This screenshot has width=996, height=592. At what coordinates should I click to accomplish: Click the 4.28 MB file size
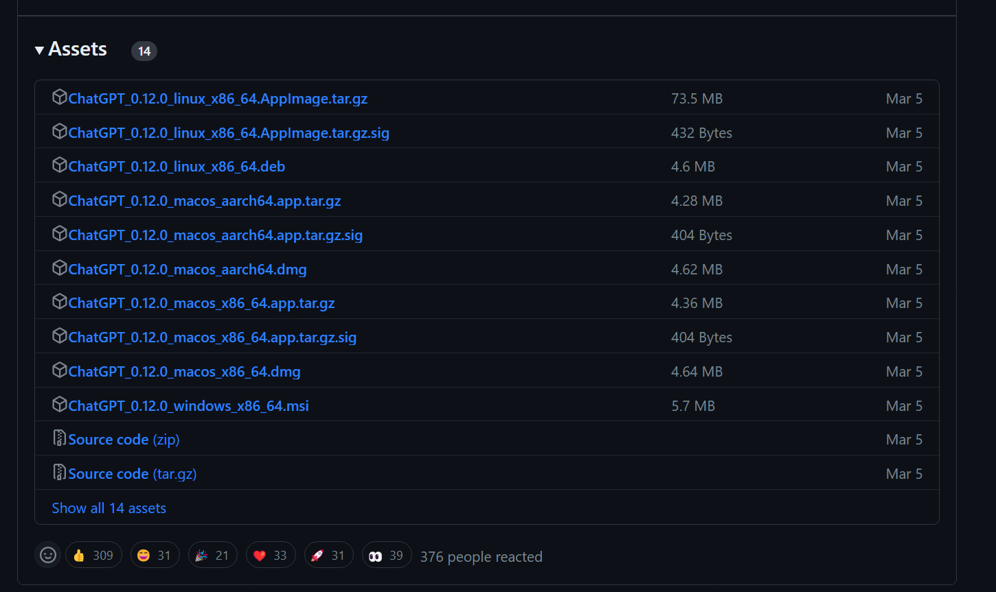[697, 201]
